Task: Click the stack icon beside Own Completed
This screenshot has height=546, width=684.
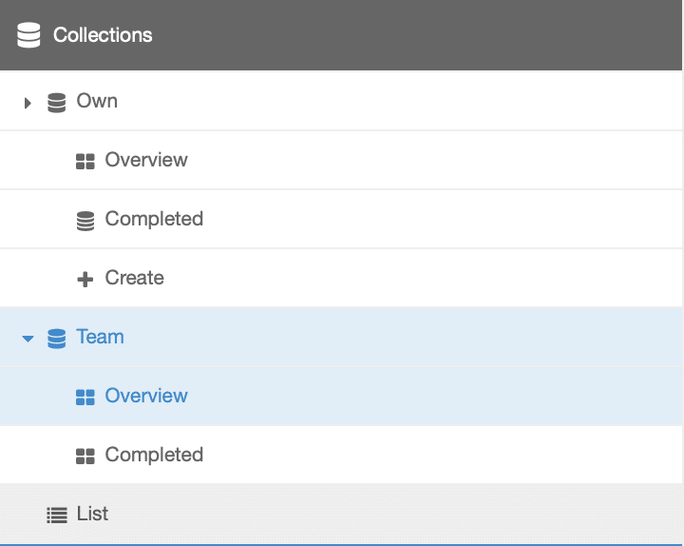Action: click(85, 220)
